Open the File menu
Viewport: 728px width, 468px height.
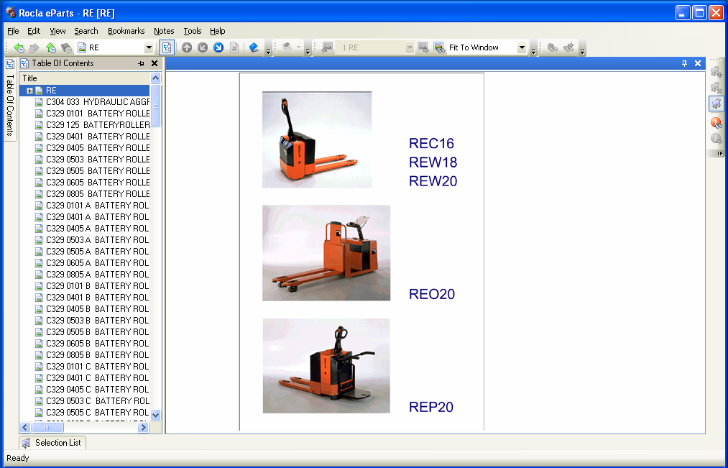[13, 31]
